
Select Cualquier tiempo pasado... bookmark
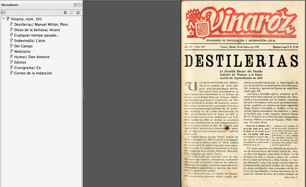click(x=36, y=35)
